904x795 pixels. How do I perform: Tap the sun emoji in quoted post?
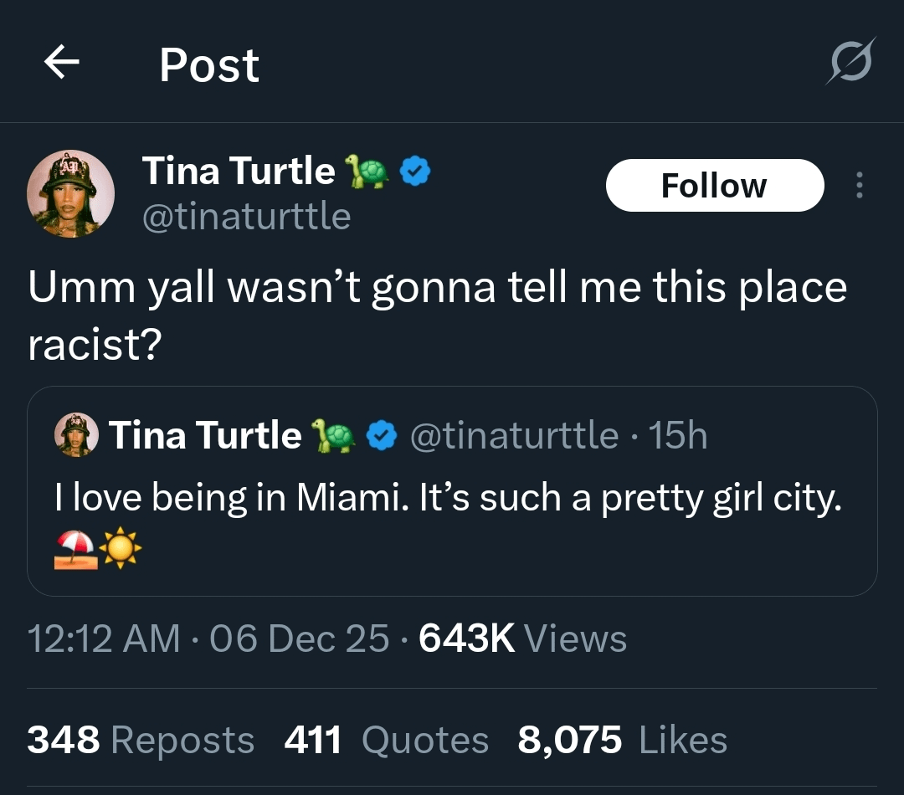tap(120, 550)
